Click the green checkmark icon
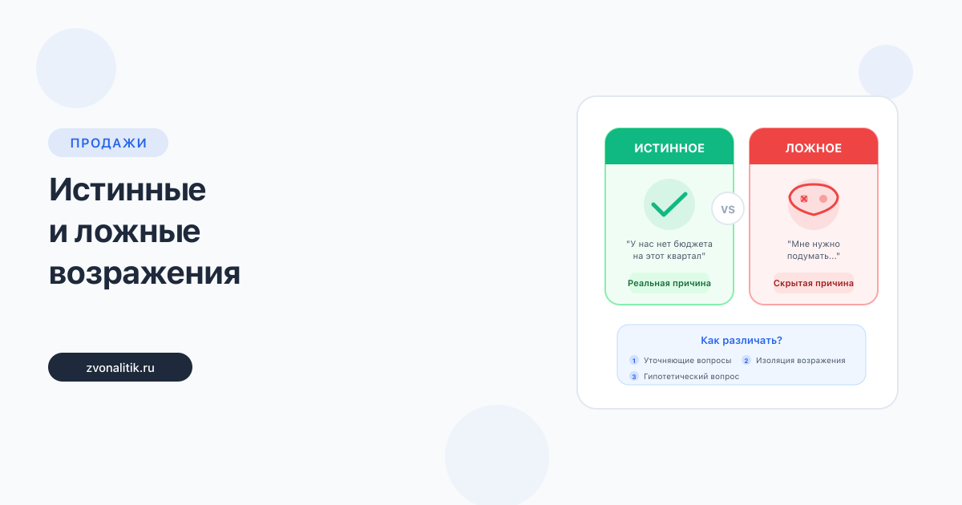The image size is (962, 505). [x=669, y=204]
